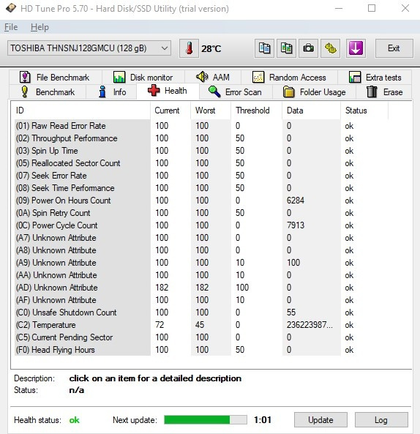The height and width of the screenshot is (434, 420).
Task: Open the File menu
Action: point(11,27)
